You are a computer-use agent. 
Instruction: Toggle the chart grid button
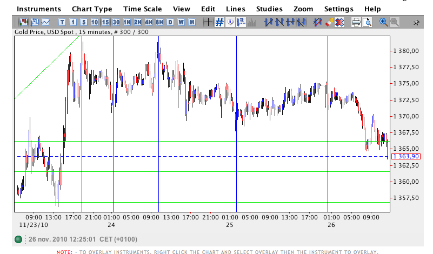[x=219, y=22]
